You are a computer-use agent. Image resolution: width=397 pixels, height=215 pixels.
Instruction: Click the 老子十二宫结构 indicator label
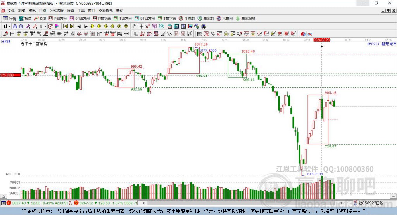coord(34,44)
